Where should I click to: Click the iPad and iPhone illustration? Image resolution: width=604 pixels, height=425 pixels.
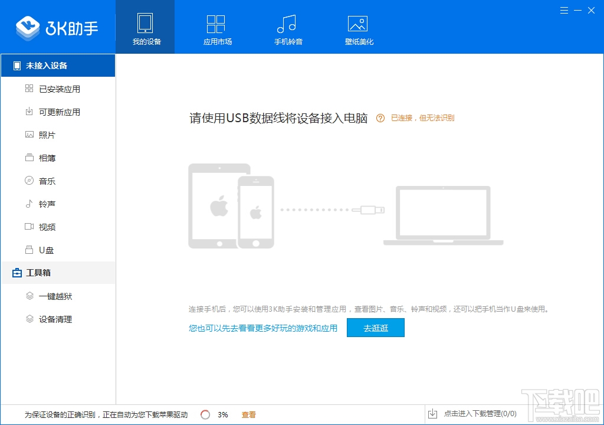[231, 206]
